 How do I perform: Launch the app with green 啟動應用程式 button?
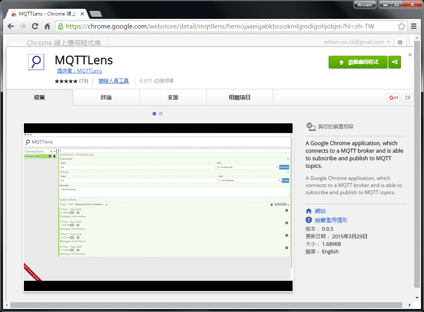[x=358, y=62]
